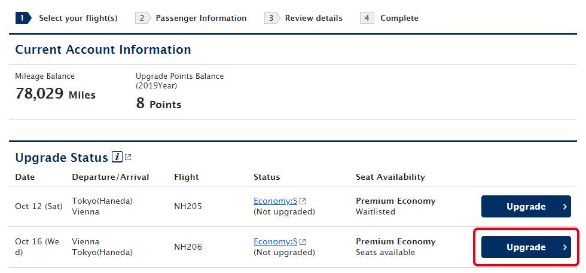The image size is (586, 273).
Task: Click step 4 number badge
Action: [x=366, y=18]
